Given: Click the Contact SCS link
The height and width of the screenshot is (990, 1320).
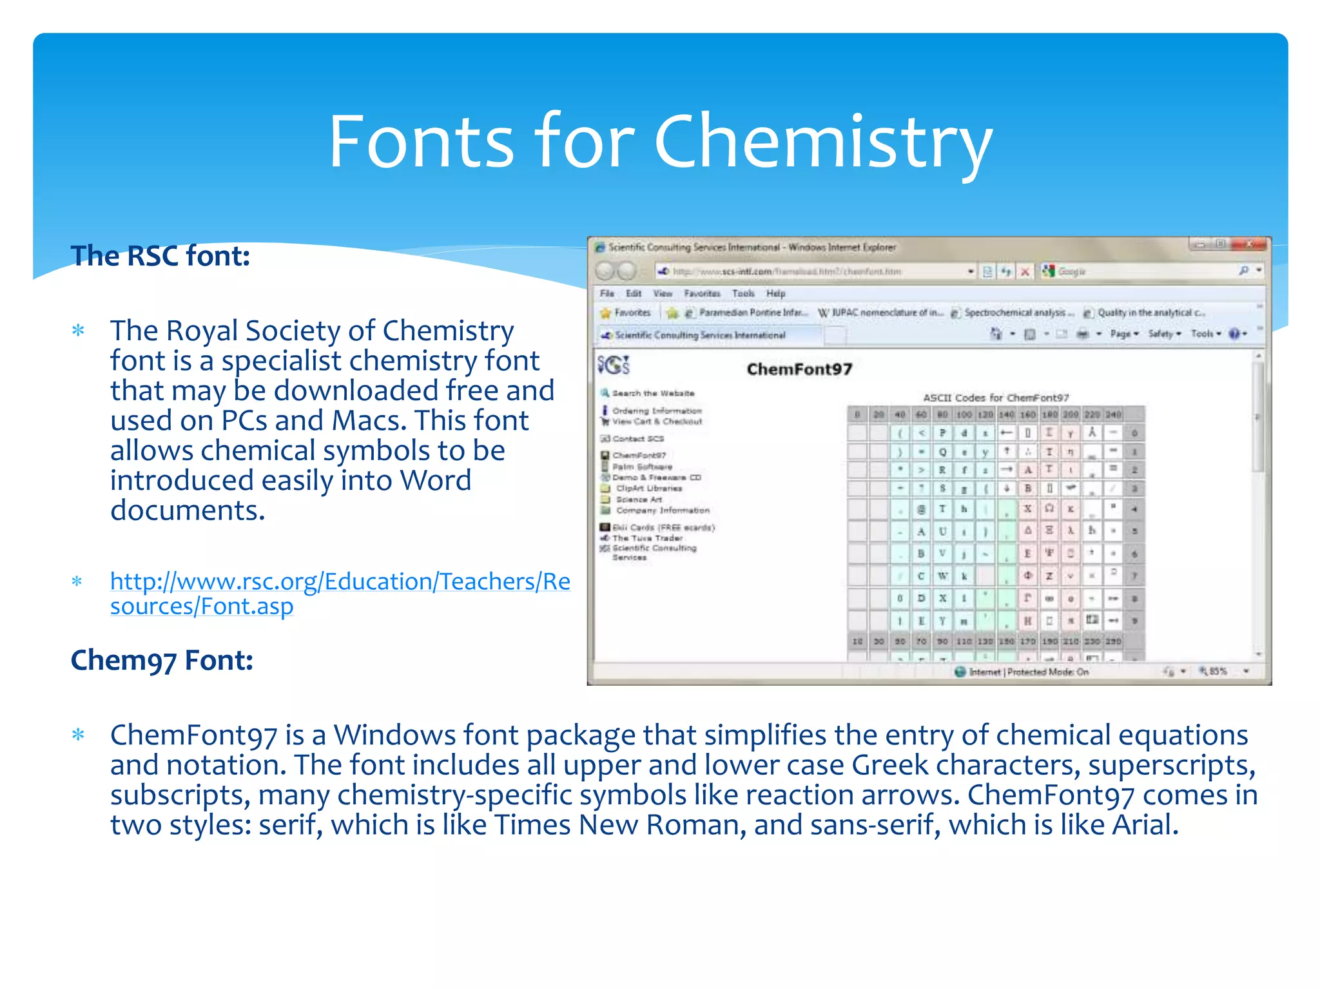Looking at the screenshot, I should 637,439.
